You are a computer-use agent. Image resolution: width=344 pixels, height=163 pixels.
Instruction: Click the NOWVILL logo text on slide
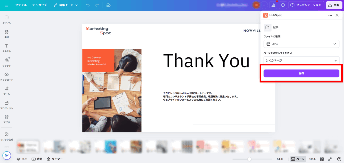[252, 31]
